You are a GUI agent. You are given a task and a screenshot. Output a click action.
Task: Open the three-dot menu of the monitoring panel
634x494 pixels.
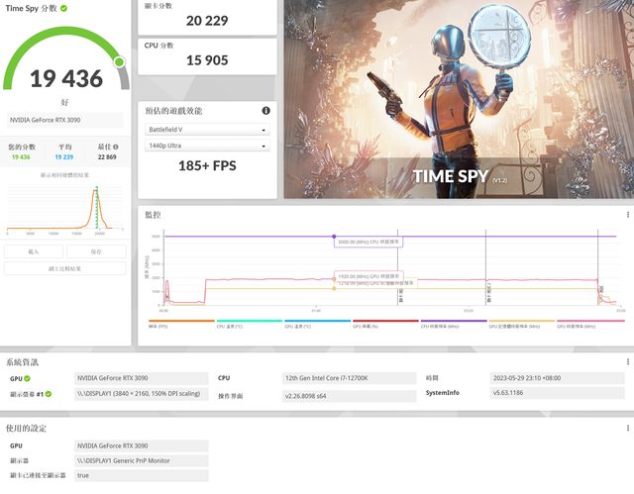point(626,214)
